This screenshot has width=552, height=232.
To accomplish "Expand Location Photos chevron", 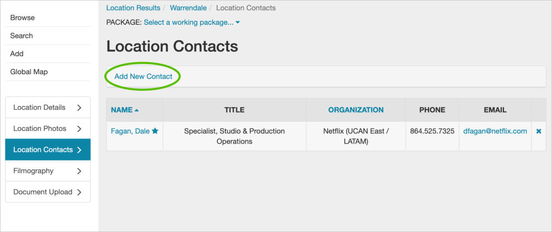I will pyautogui.click(x=79, y=129).
